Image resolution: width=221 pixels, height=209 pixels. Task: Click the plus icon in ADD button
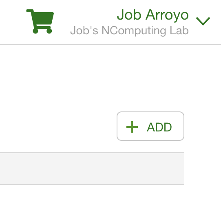click(x=132, y=127)
